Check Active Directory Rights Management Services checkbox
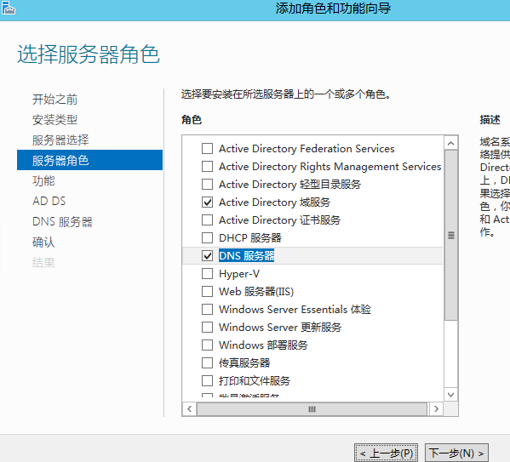Image resolution: width=510 pixels, height=462 pixels. coord(207,167)
